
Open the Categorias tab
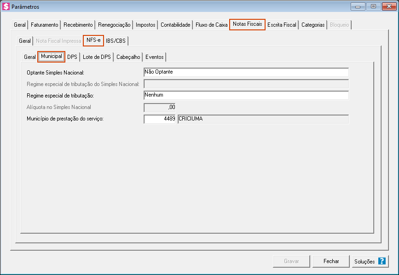point(313,25)
